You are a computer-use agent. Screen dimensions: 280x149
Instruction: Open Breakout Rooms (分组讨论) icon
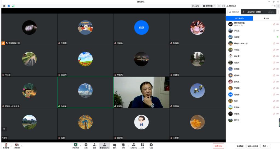point(133,145)
